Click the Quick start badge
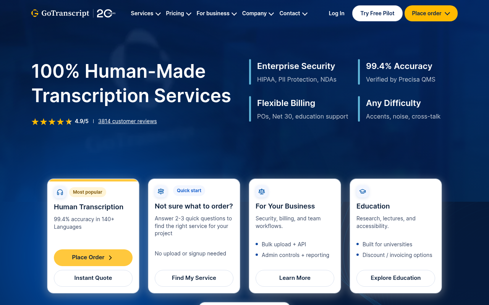489x305 pixels. 189,191
